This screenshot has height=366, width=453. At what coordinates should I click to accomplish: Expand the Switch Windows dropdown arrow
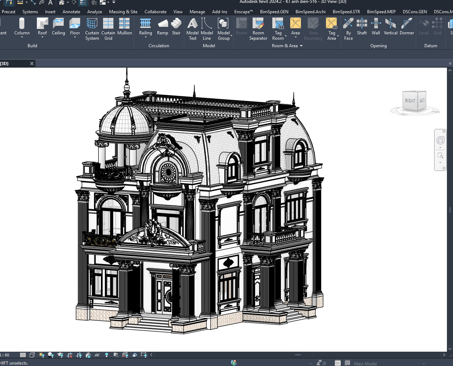point(108,2)
